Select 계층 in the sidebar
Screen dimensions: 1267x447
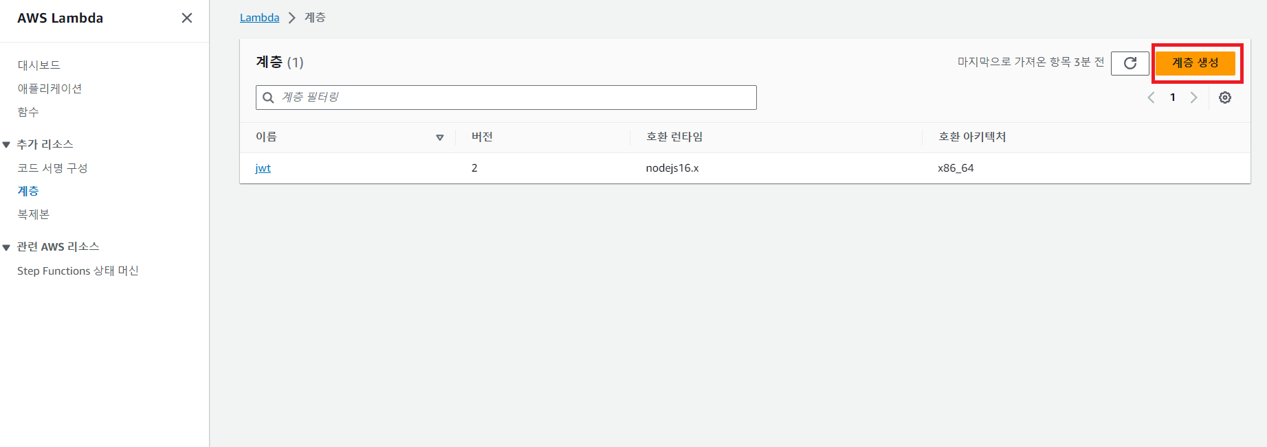[x=28, y=191]
